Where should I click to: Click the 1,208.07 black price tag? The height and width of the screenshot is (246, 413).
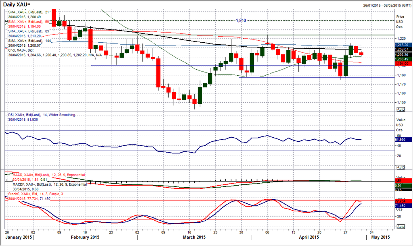tap(403, 50)
